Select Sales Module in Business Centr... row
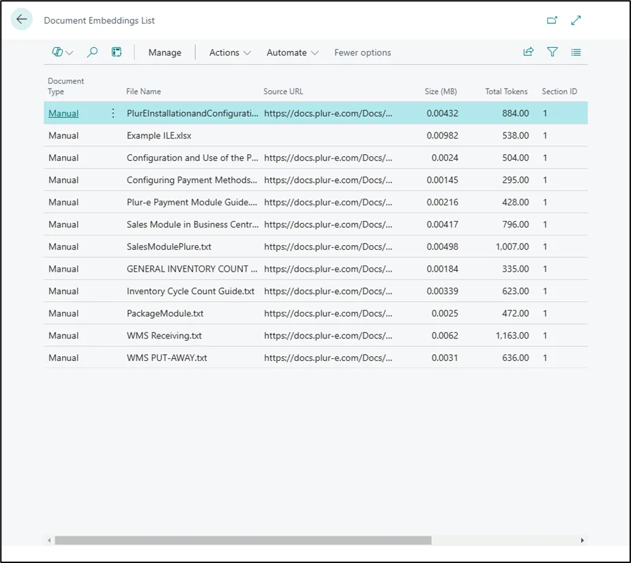The height and width of the screenshot is (563, 631). 315,225
